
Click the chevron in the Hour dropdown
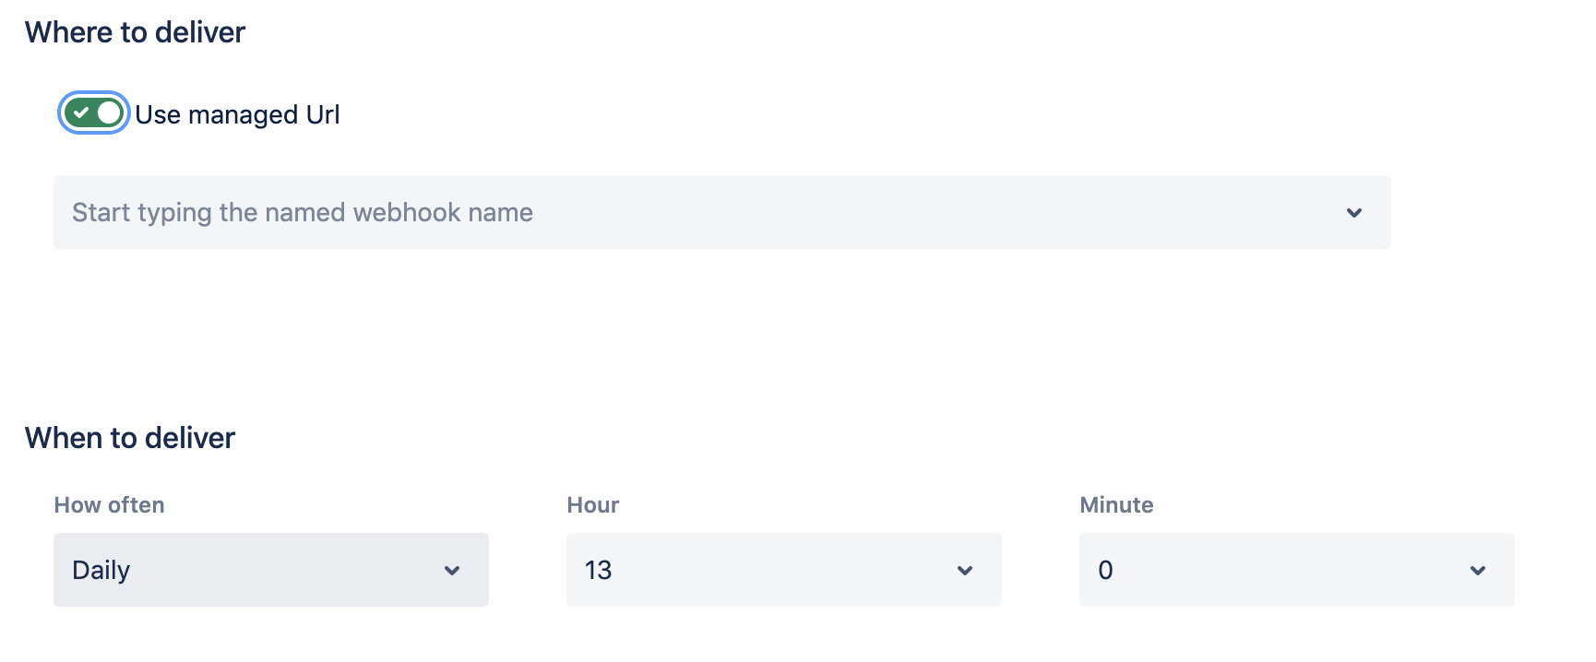965,571
